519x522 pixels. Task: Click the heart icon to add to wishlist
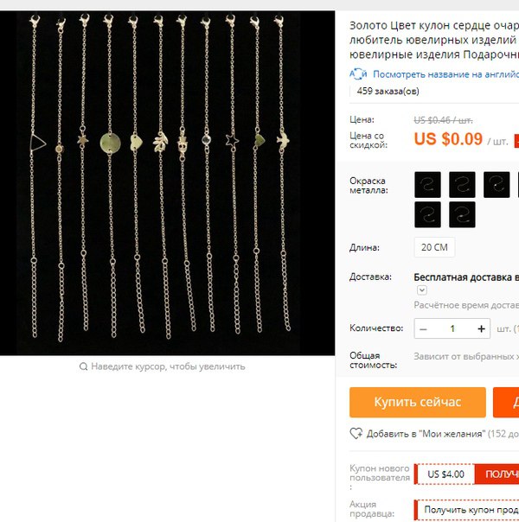pyautogui.click(x=356, y=433)
